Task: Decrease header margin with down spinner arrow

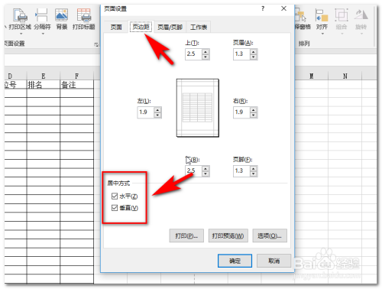Action: [254, 57]
